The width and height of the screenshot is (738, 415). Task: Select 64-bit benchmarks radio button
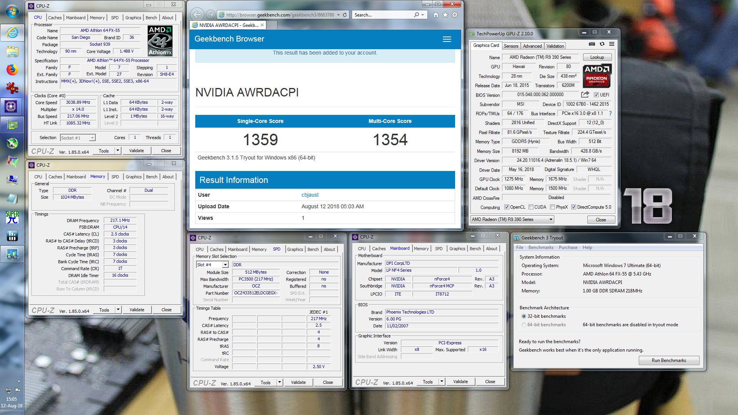(524, 325)
